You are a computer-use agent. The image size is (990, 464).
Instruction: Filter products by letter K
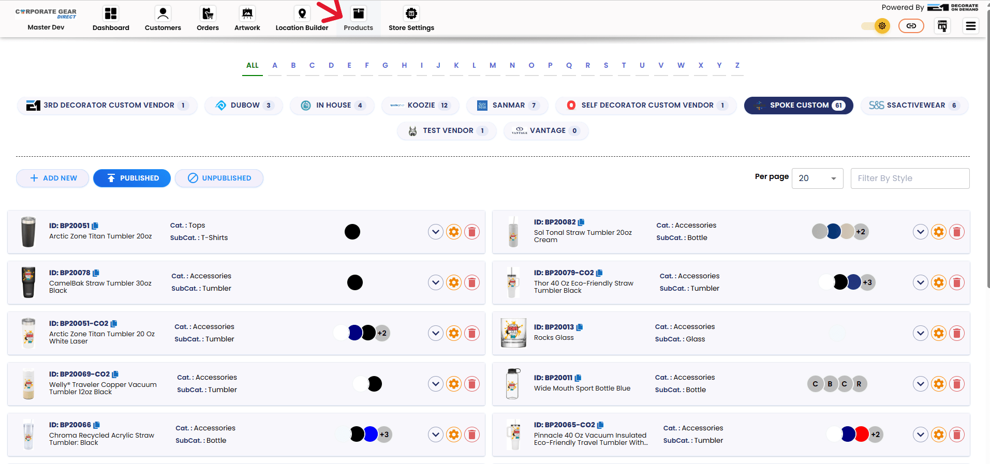click(x=456, y=66)
